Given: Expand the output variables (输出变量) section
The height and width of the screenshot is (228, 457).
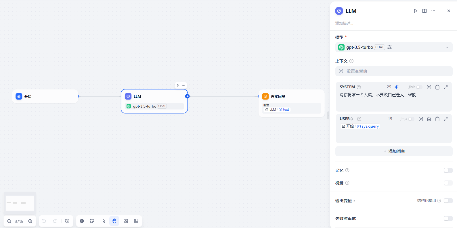Looking at the screenshot, I should [345, 201].
